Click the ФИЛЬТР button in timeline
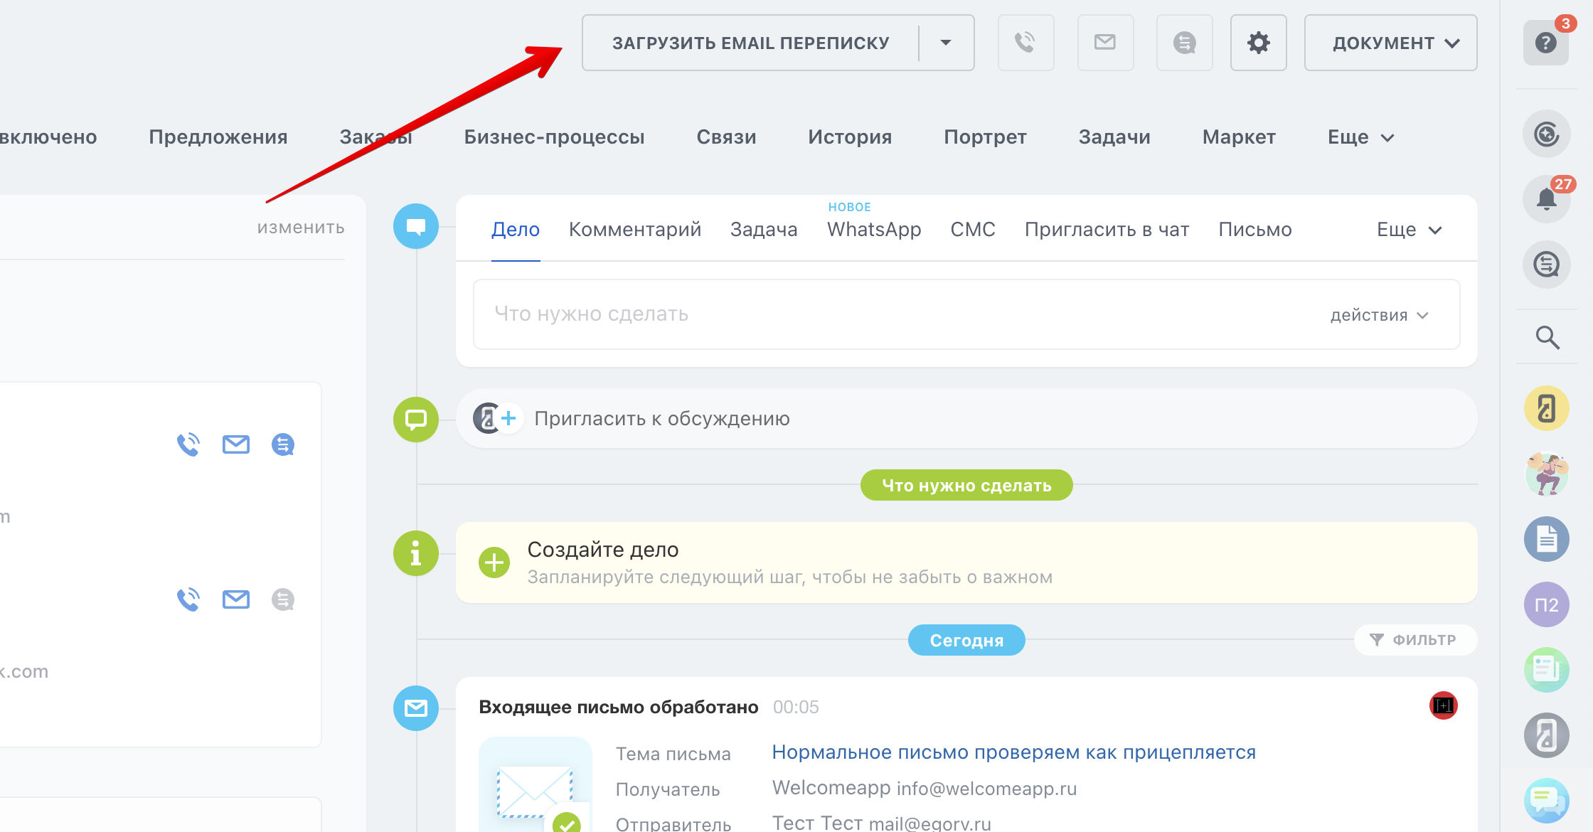The image size is (1593, 832). [1414, 640]
